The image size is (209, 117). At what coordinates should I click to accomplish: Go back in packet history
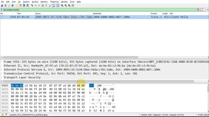[36, 6]
